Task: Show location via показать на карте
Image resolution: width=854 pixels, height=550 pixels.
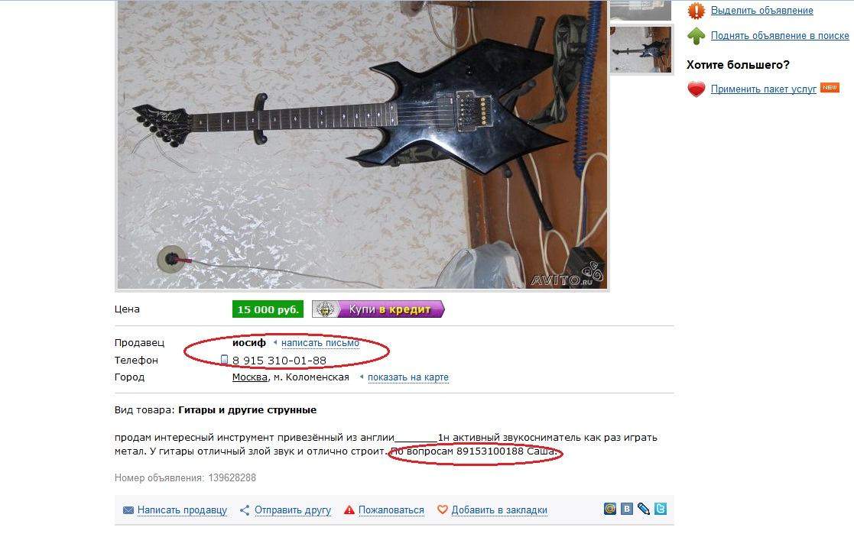Action: [408, 377]
